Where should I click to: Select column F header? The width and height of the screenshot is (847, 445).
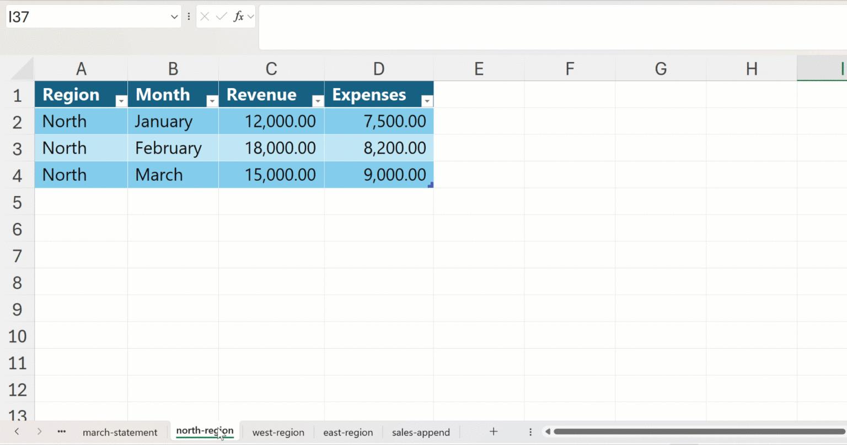pos(570,69)
